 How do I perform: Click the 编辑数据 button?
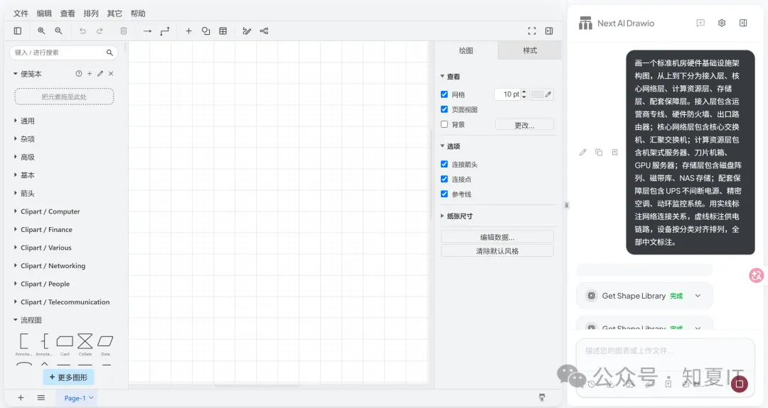497,237
